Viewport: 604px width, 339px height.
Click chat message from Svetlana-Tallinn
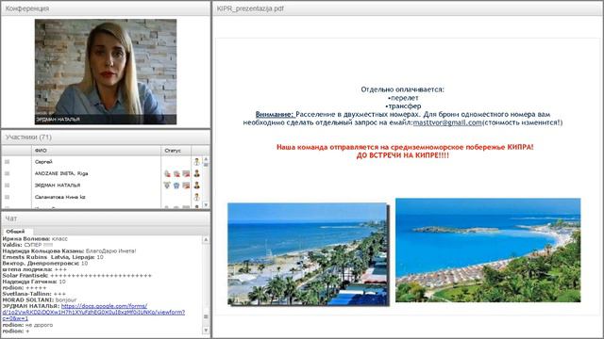pyautogui.click(x=34, y=294)
